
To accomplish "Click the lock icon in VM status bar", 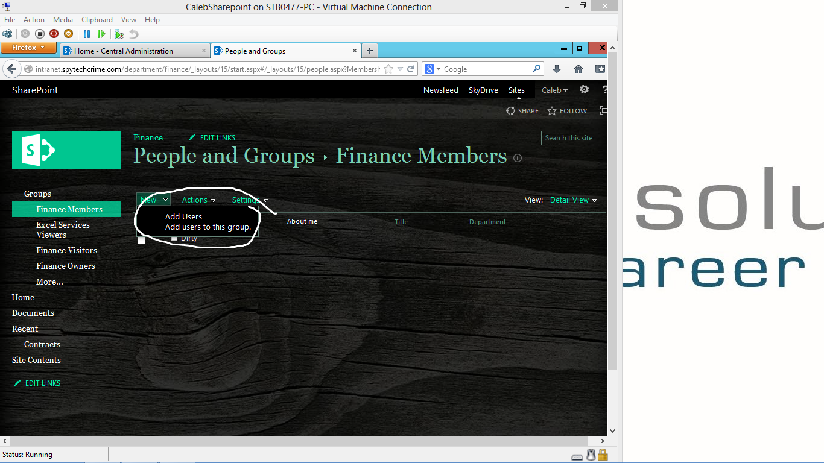I will 603,455.
